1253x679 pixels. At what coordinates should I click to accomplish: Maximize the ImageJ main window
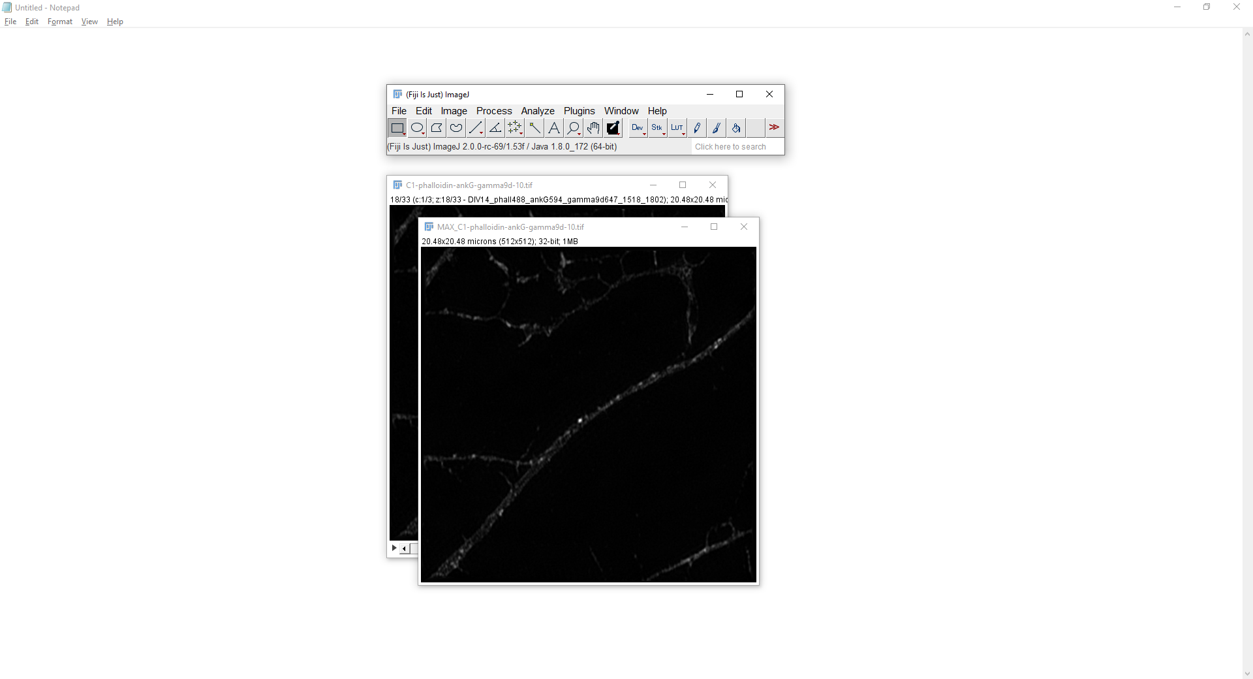pos(739,95)
